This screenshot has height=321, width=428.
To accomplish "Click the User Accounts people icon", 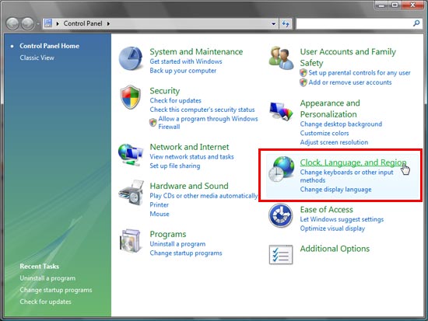I will [x=281, y=58].
